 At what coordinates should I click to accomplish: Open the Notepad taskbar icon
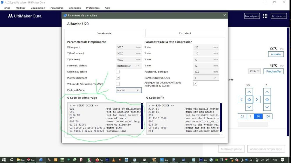click(x=194, y=160)
